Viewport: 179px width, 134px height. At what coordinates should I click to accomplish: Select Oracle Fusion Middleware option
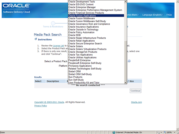[96, 18]
